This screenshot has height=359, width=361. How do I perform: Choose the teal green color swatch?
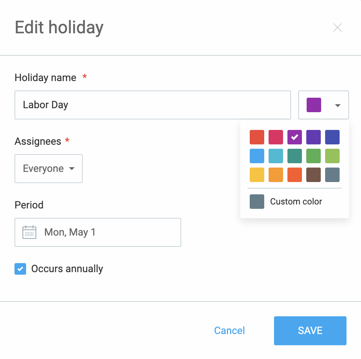[295, 156]
